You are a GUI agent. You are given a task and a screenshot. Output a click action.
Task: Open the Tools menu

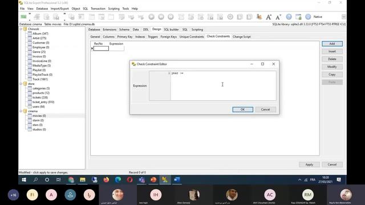pyautogui.click(x=125, y=9)
